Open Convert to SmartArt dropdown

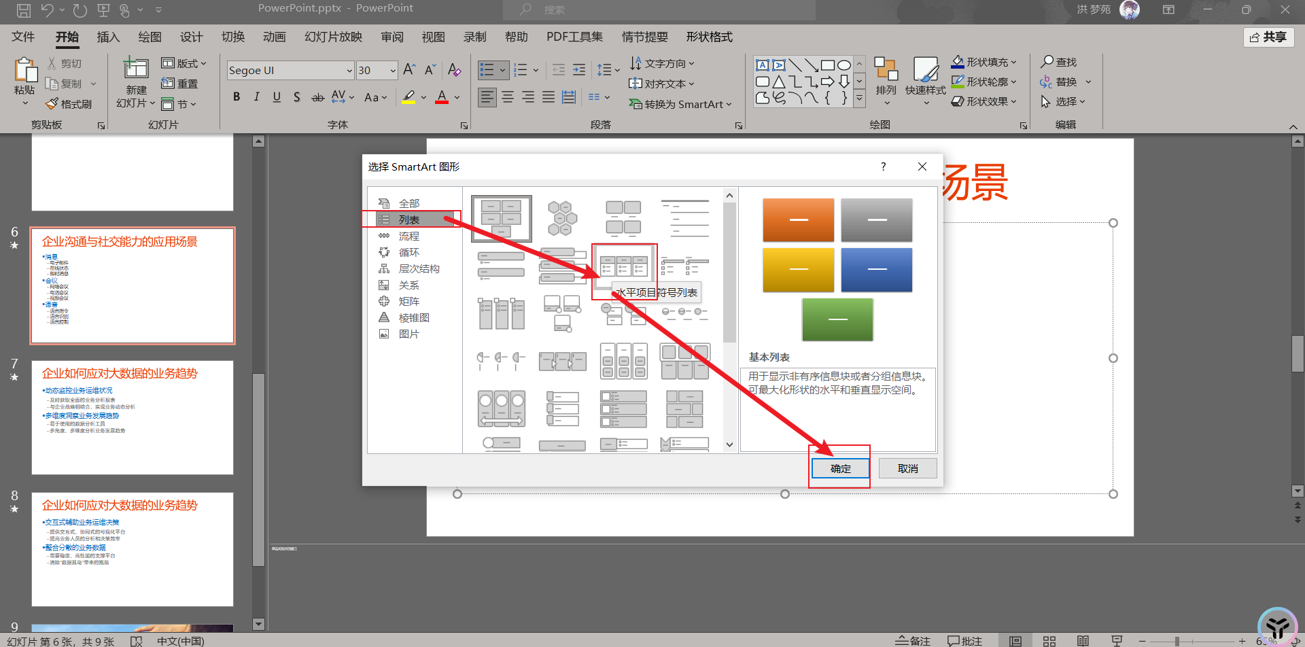pyautogui.click(x=680, y=104)
